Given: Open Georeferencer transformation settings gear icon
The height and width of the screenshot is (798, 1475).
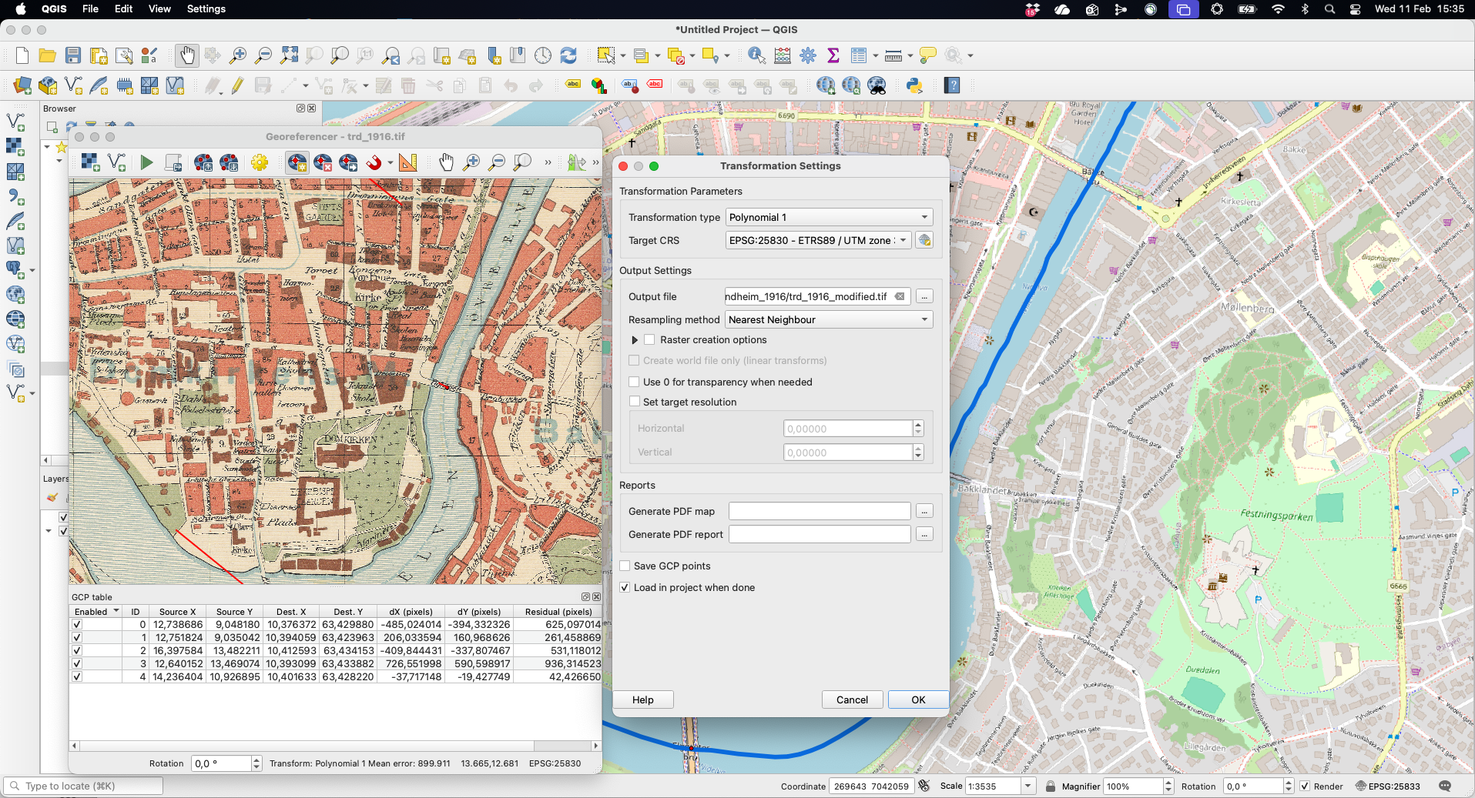Looking at the screenshot, I should click(x=260, y=162).
